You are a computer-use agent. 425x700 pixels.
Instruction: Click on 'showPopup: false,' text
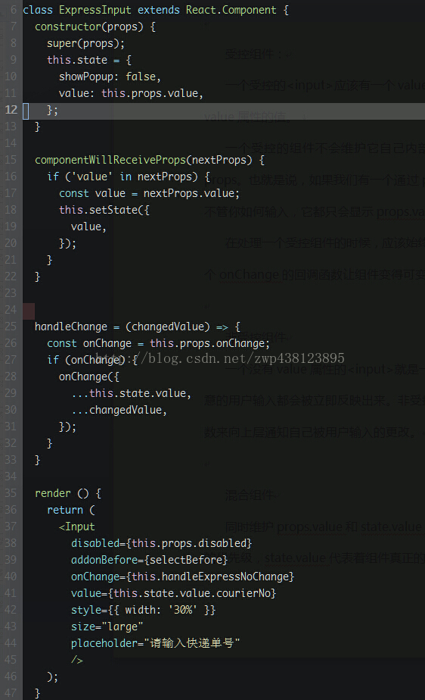(x=110, y=77)
